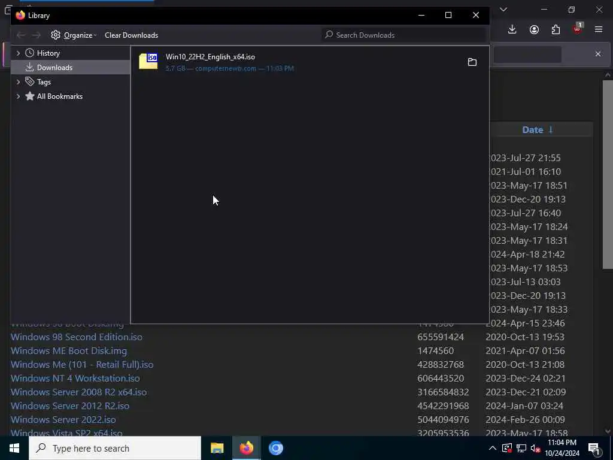This screenshot has width=613, height=460.
Task: Open Windows NT 4 Workstation.iso link
Action: point(75,379)
